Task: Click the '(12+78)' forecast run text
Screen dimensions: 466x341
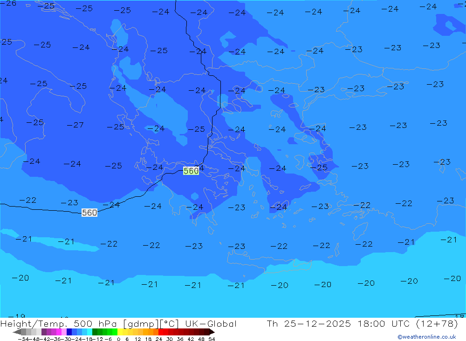Action: (437, 323)
